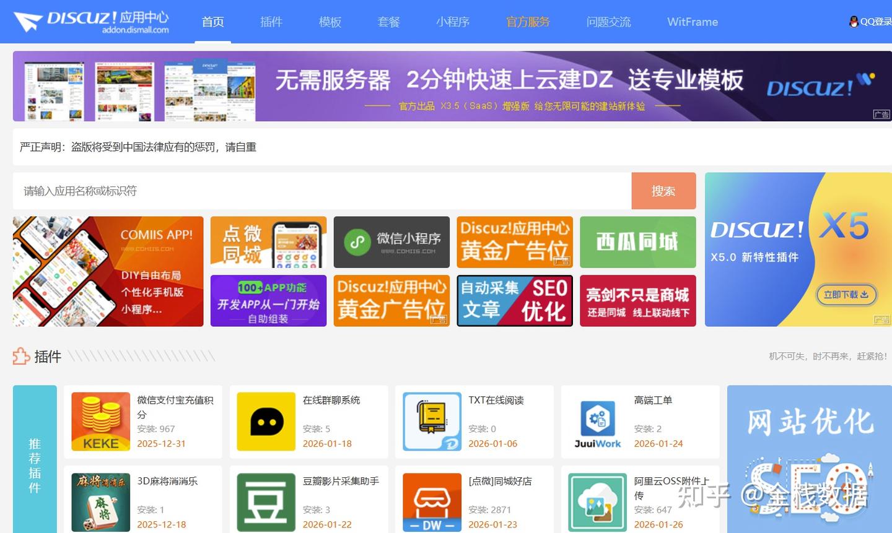The image size is (892, 533).
Task: Select the 推荐插件 side tab
Action: [35, 459]
